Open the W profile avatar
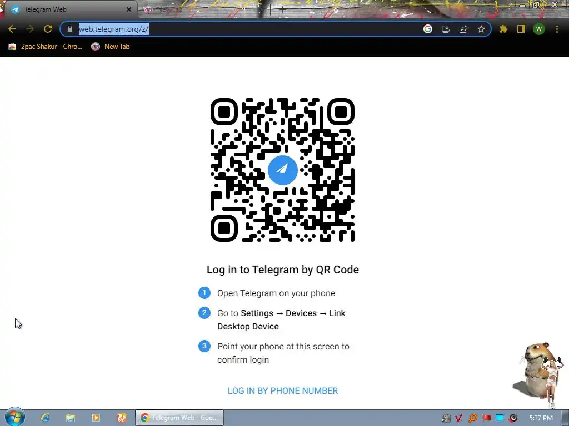 (x=539, y=29)
